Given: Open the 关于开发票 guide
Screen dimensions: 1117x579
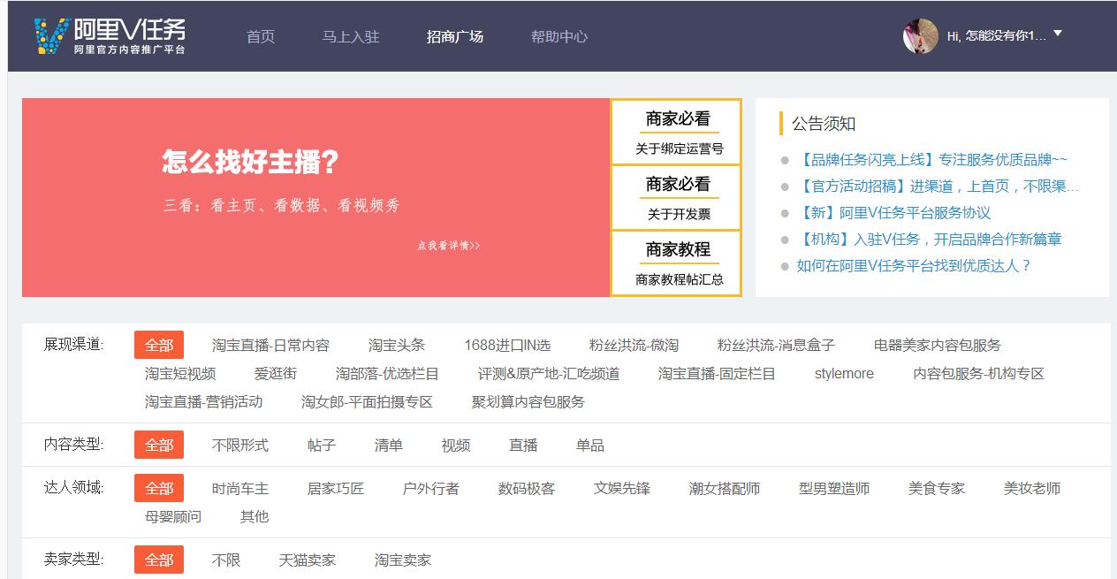Looking at the screenshot, I should (677, 217).
